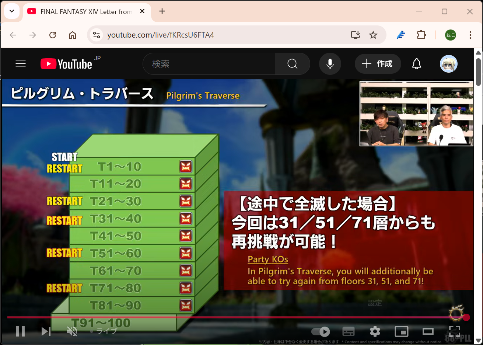Click the "Party KOs" underlined text

click(x=268, y=259)
